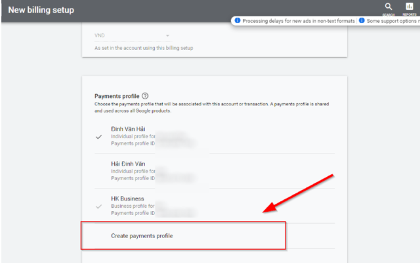Click the Payments profile heading

pos(117,96)
